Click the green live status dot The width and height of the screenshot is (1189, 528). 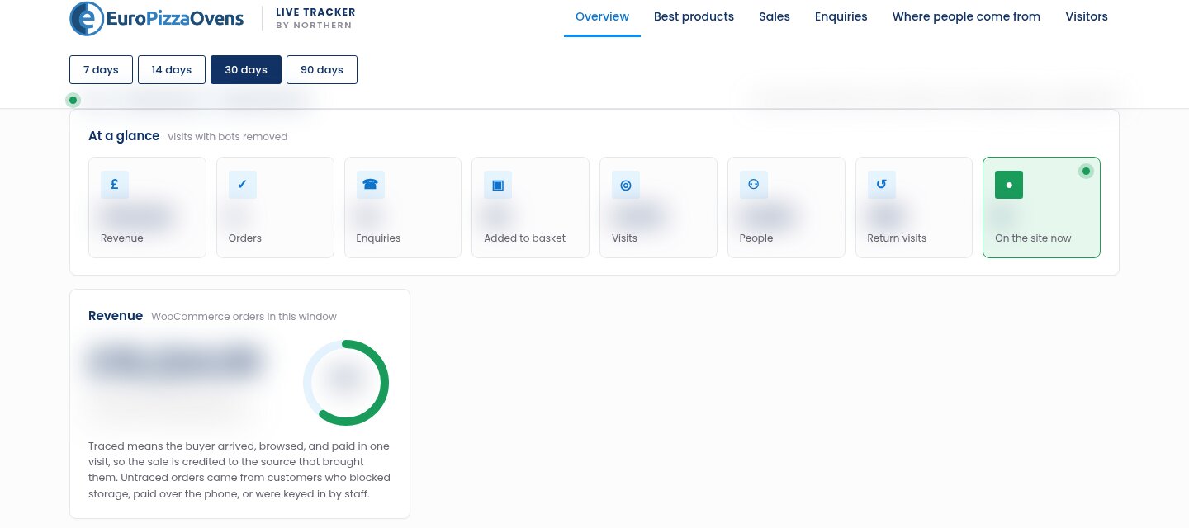coord(73,101)
